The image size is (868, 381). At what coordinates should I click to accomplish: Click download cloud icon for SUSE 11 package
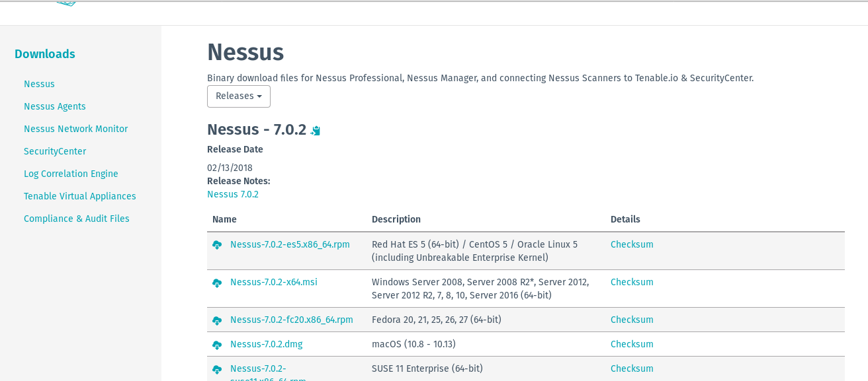[x=217, y=369]
